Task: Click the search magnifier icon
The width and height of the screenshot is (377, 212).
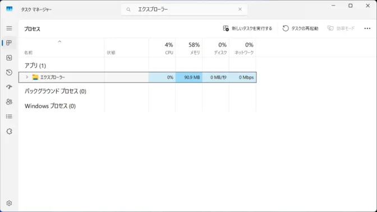Action: (128, 10)
